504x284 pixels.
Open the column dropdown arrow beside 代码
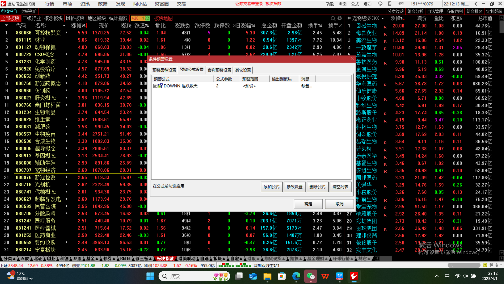pyautogui.click(x=6, y=26)
